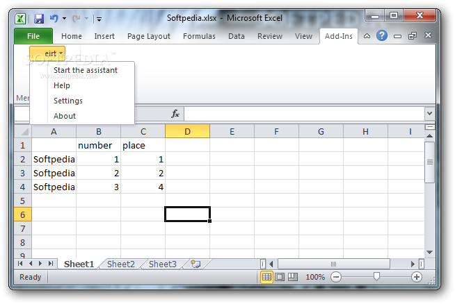Activate the Sheet1 tab

pyautogui.click(x=79, y=264)
